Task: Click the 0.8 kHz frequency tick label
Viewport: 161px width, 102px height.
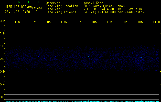Action: pos(2,72)
